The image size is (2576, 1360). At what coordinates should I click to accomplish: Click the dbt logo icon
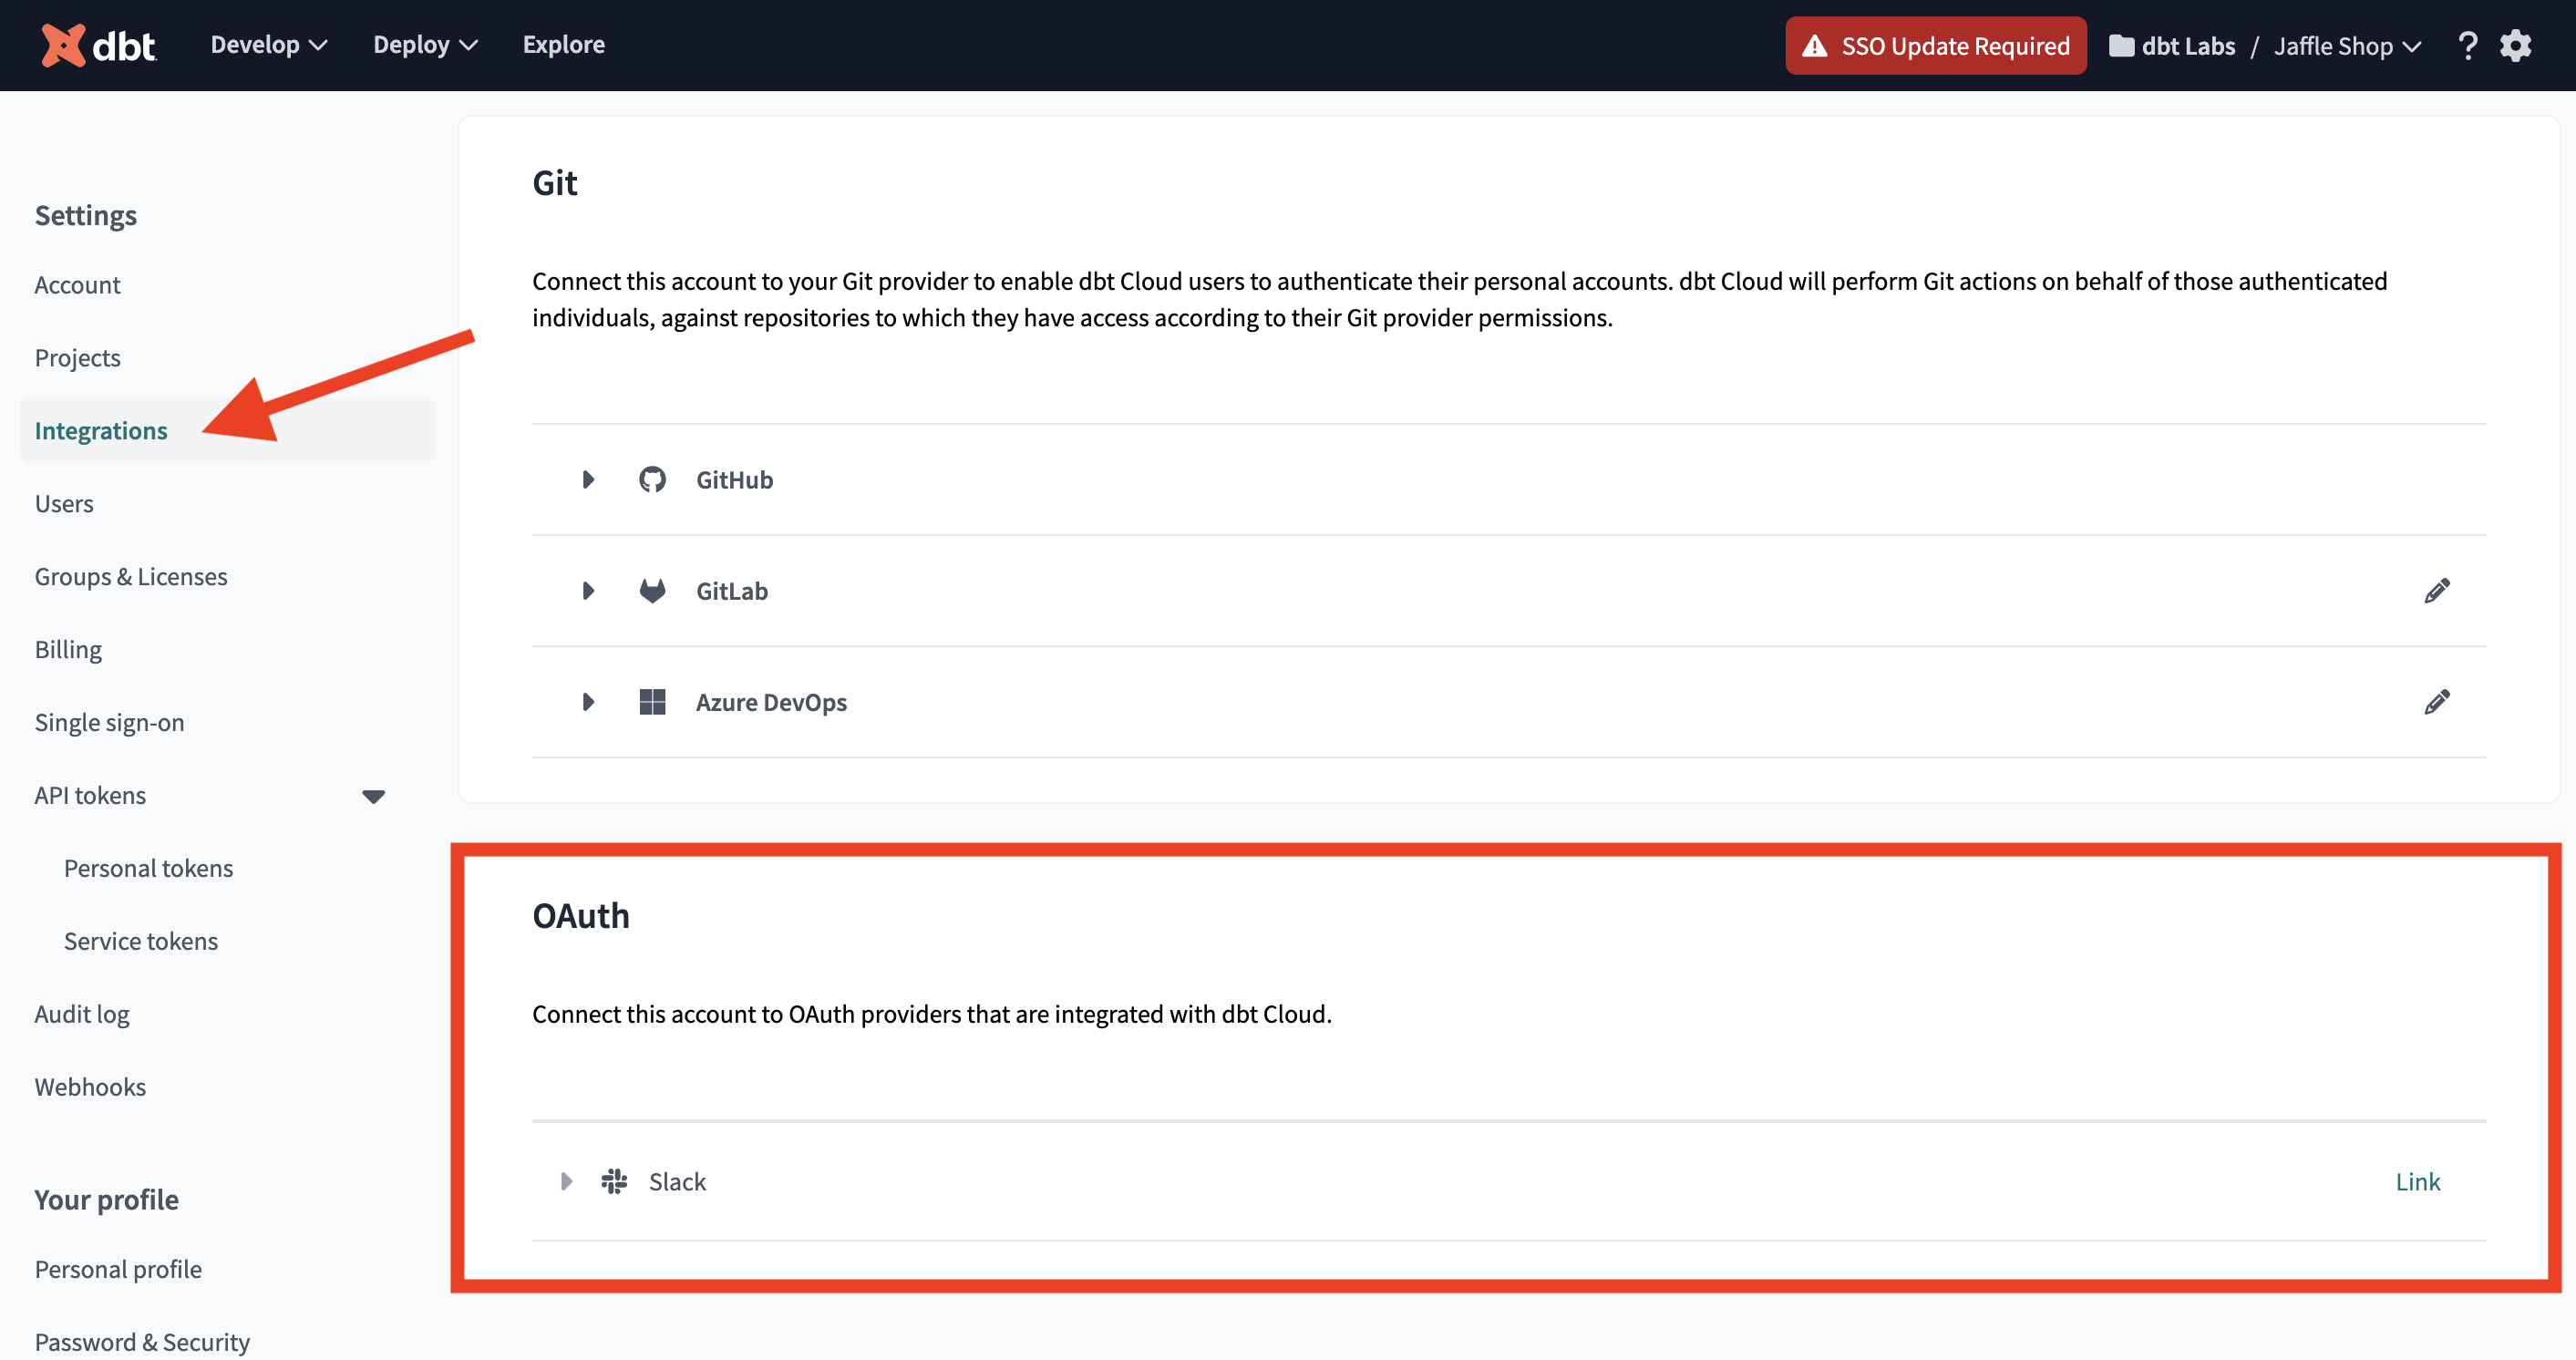click(x=63, y=45)
